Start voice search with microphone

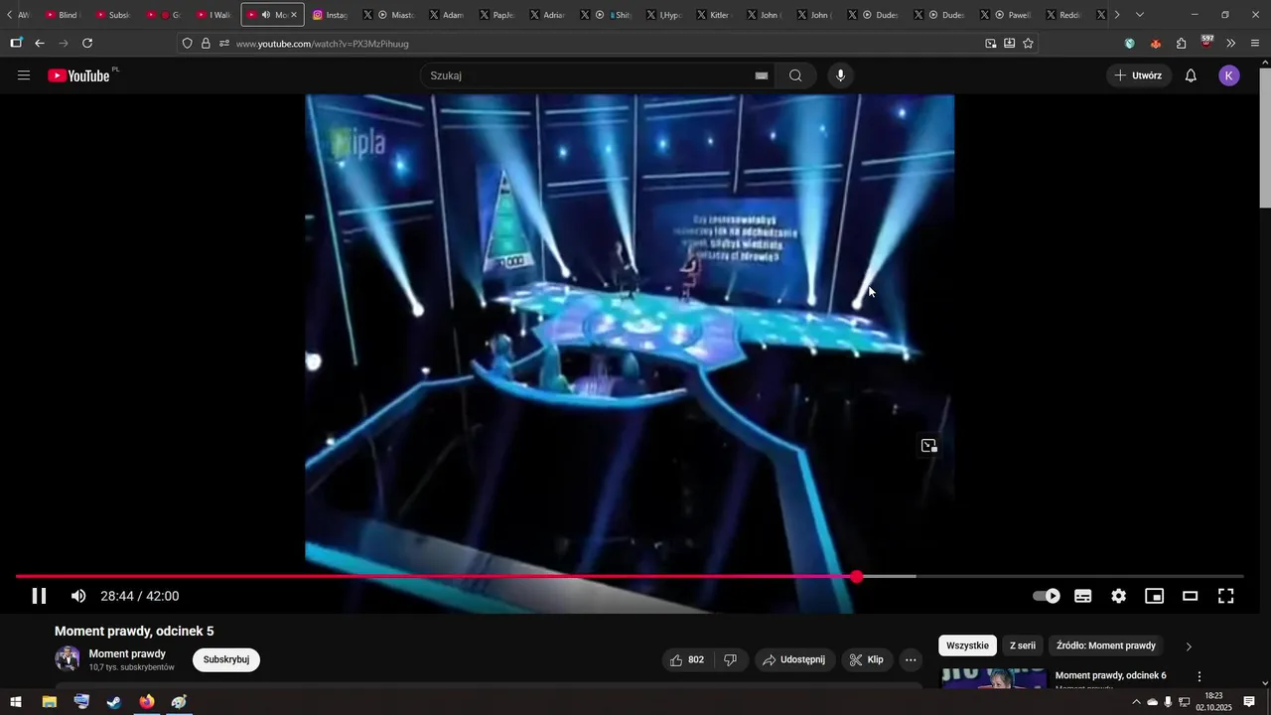pos(841,75)
